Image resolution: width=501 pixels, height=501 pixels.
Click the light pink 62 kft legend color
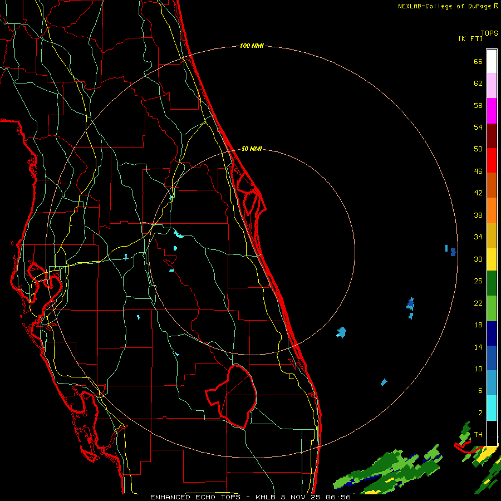492,85
